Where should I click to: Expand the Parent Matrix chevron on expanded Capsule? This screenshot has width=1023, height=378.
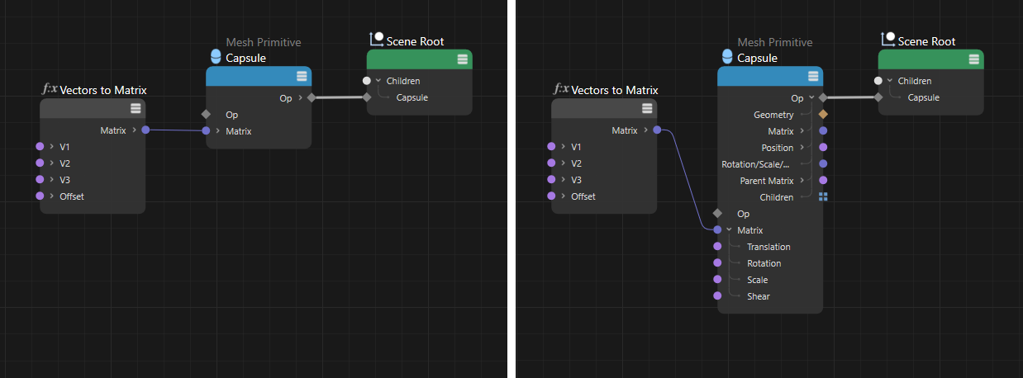coord(802,180)
